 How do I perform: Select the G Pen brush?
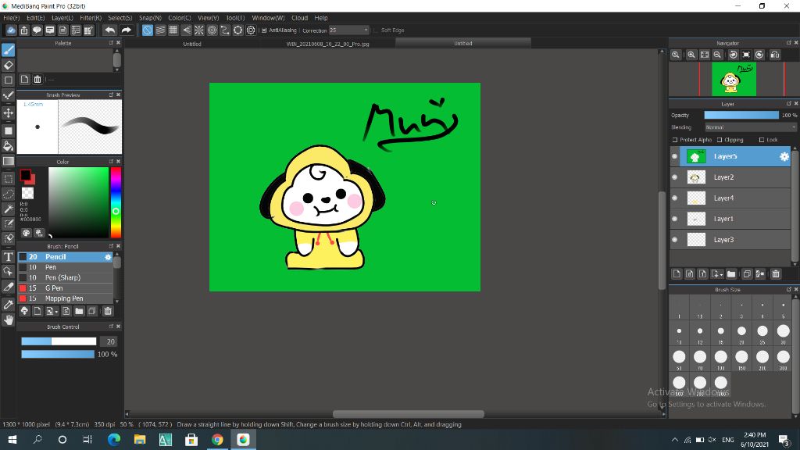(x=66, y=288)
